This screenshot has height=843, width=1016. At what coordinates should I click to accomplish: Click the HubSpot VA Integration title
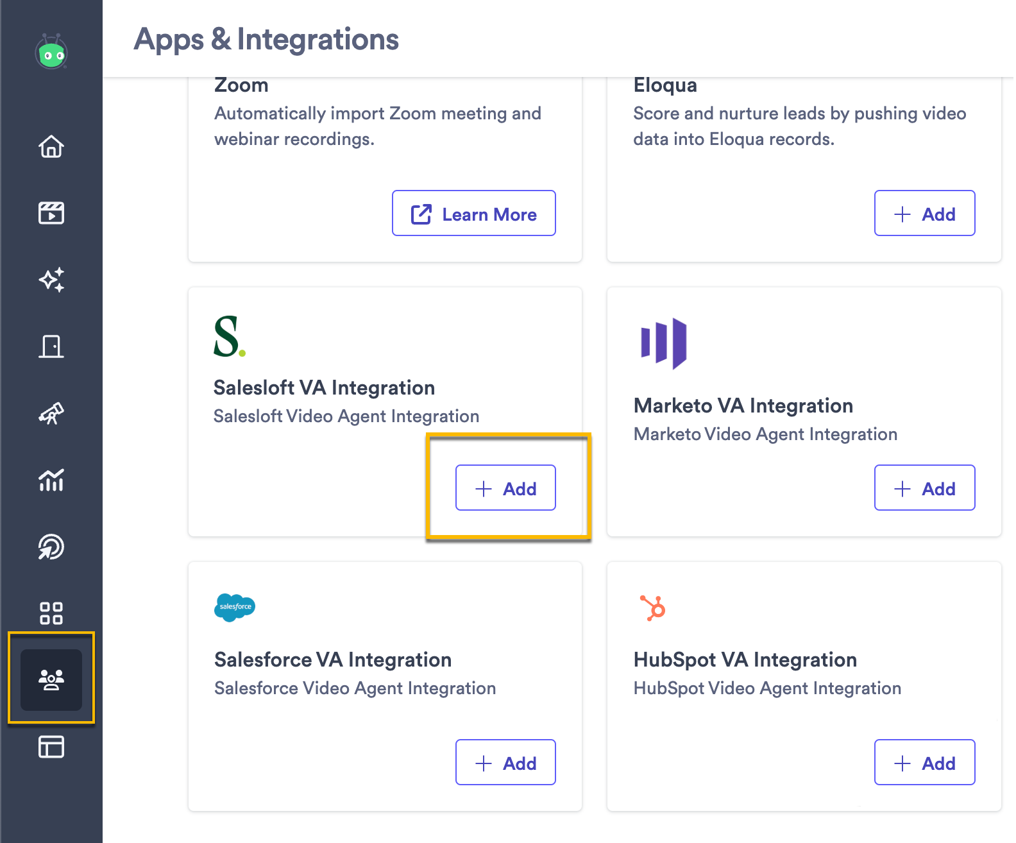(745, 660)
